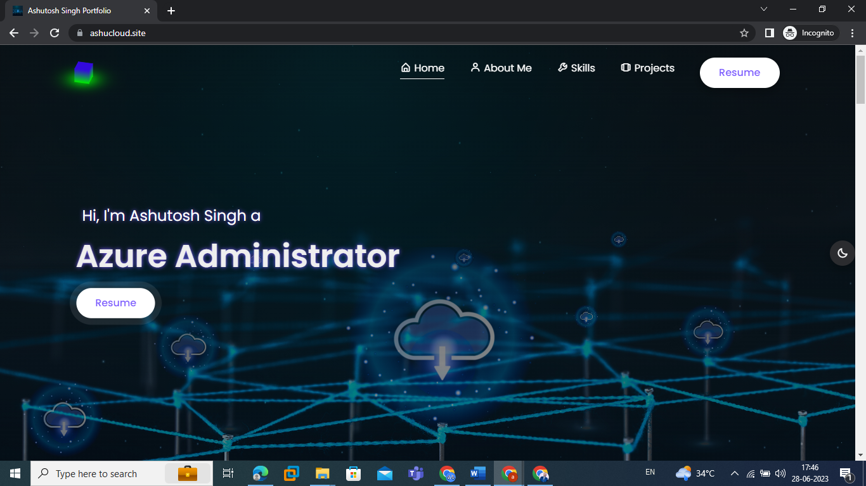Go back using the browser back arrow

[14, 33]
